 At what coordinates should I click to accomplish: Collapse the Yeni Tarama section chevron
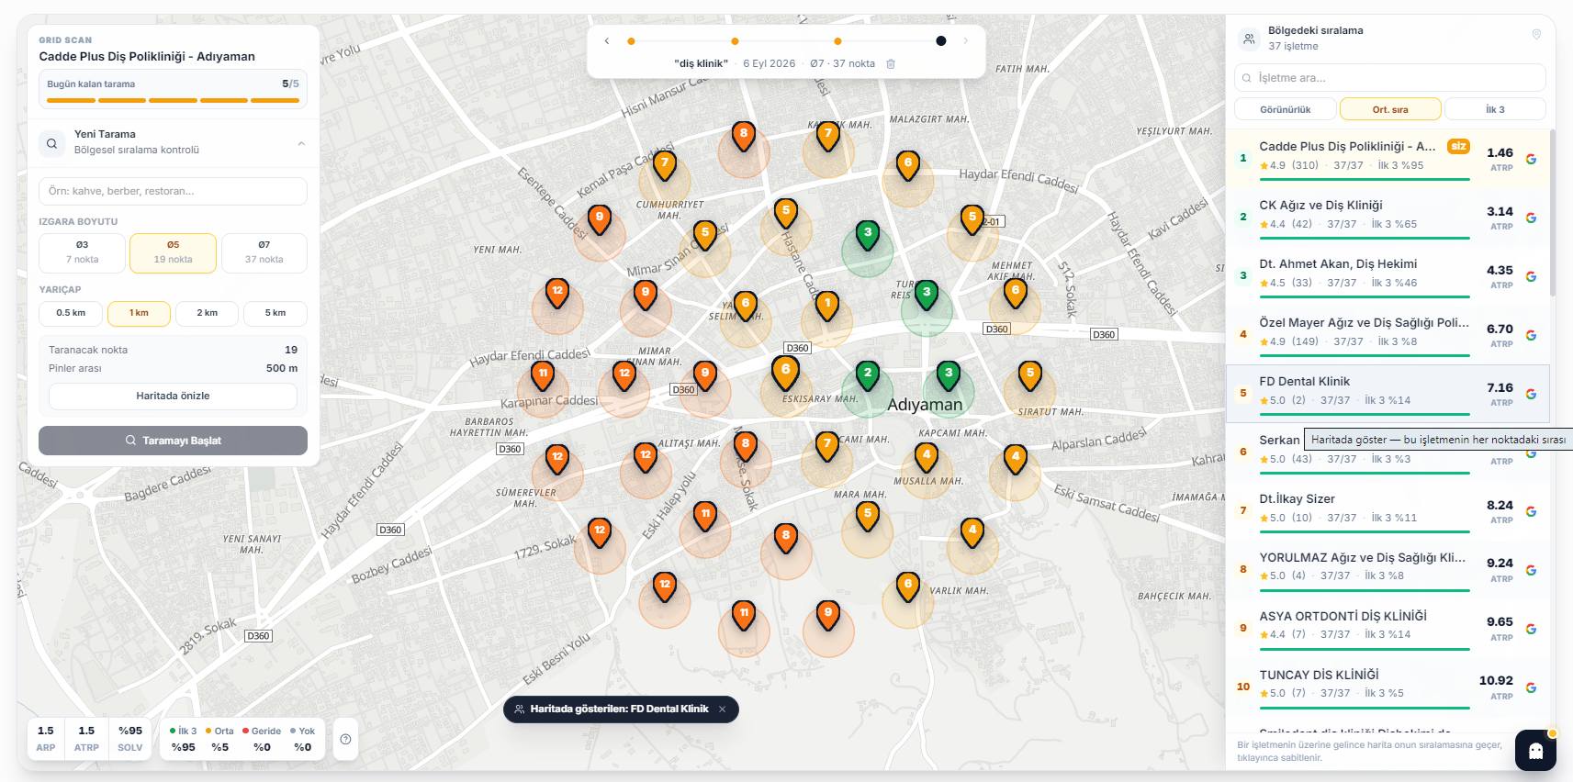(301, 143)
